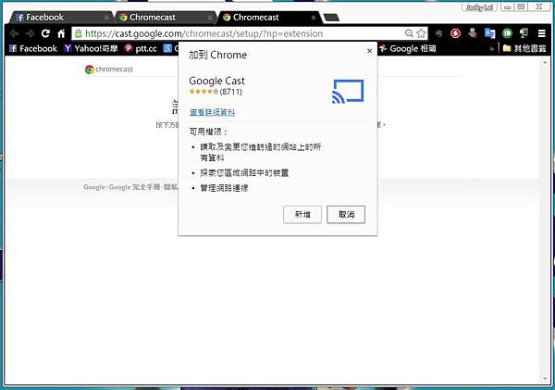This screenshot has height=390, width=555.
Task: Switch to the Facebook tab
Action: [60, 18]
